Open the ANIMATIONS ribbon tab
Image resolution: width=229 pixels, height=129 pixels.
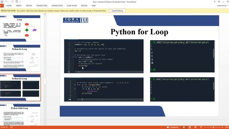(57, 6)
